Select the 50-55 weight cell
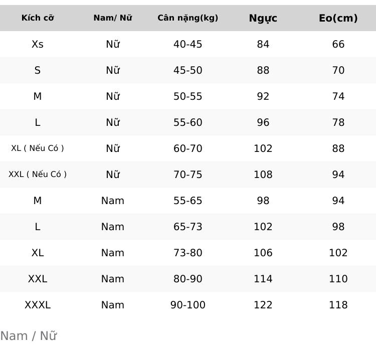Screen dimensions: 376x354 188,96
